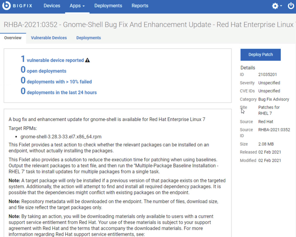
Task: Select the Source value Red Hat
Action: click(266, 122)
